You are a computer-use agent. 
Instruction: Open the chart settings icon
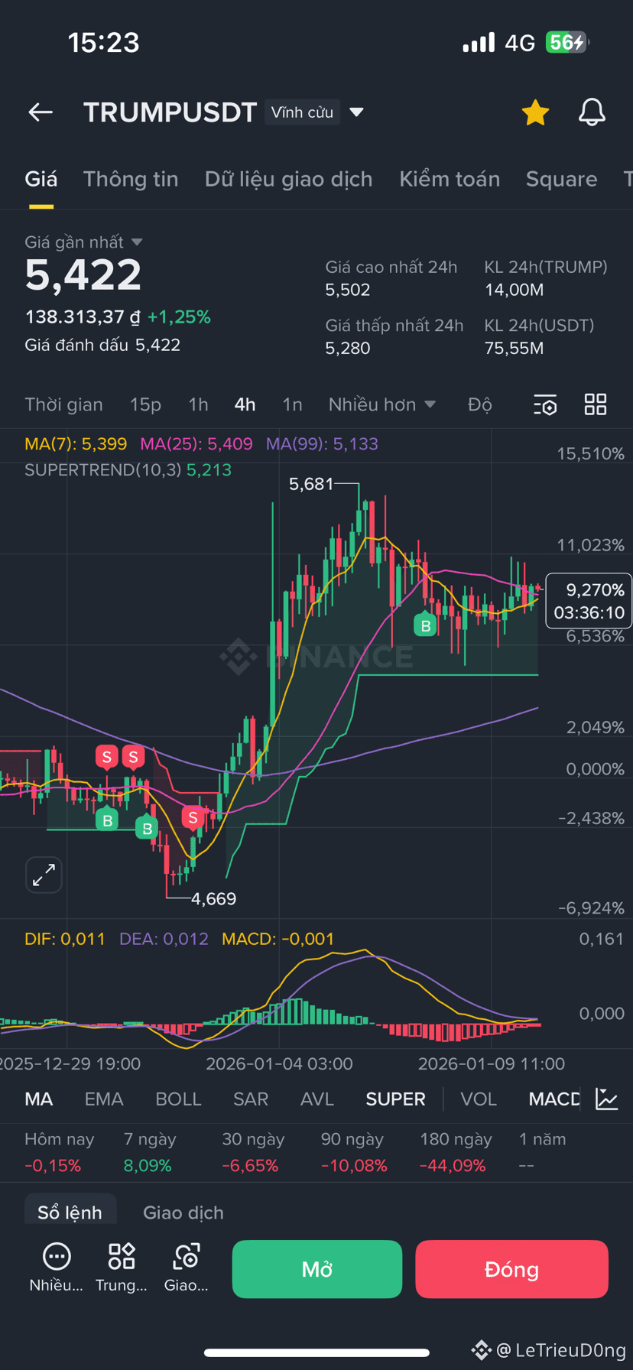[x=545, y=404]
